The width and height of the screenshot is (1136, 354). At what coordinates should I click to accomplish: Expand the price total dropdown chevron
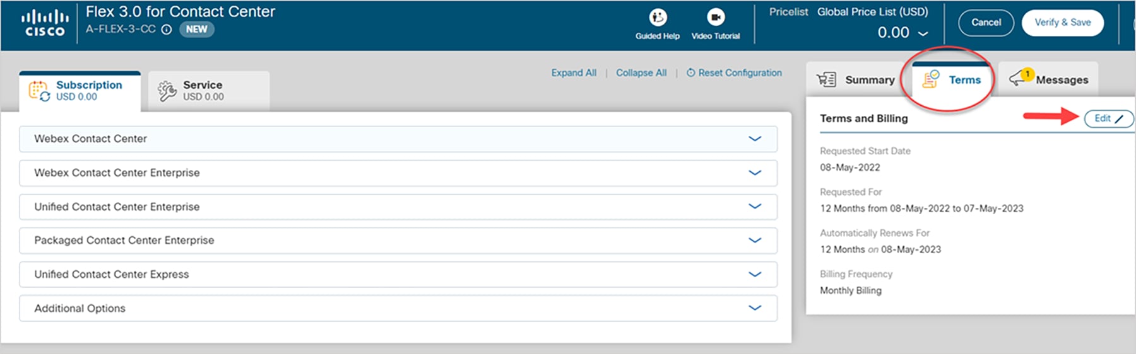pos(923,33)
